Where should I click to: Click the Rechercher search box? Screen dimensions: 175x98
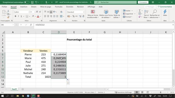click(115, 2)
